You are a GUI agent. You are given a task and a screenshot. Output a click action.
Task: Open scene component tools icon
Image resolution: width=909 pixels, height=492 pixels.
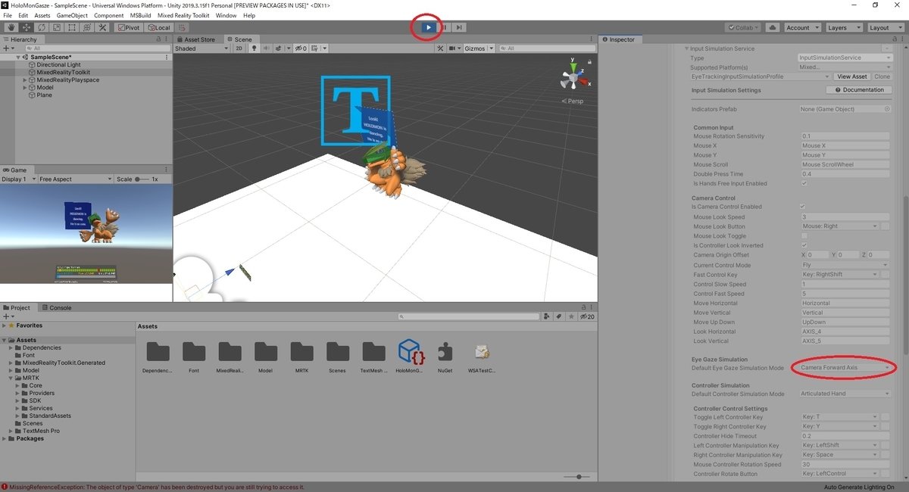tap(440, 48)
